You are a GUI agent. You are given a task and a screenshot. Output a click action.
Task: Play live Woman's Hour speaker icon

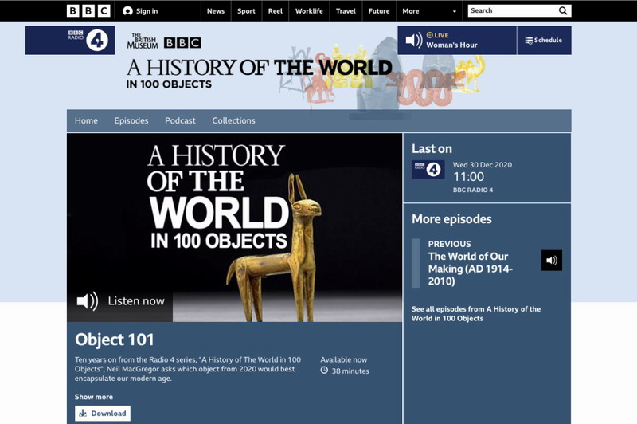pyautogui.click(x=414, y=41)
